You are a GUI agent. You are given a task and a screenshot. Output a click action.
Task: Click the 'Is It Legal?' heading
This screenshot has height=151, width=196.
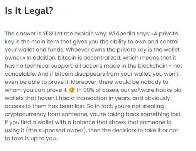click(29, 11)
